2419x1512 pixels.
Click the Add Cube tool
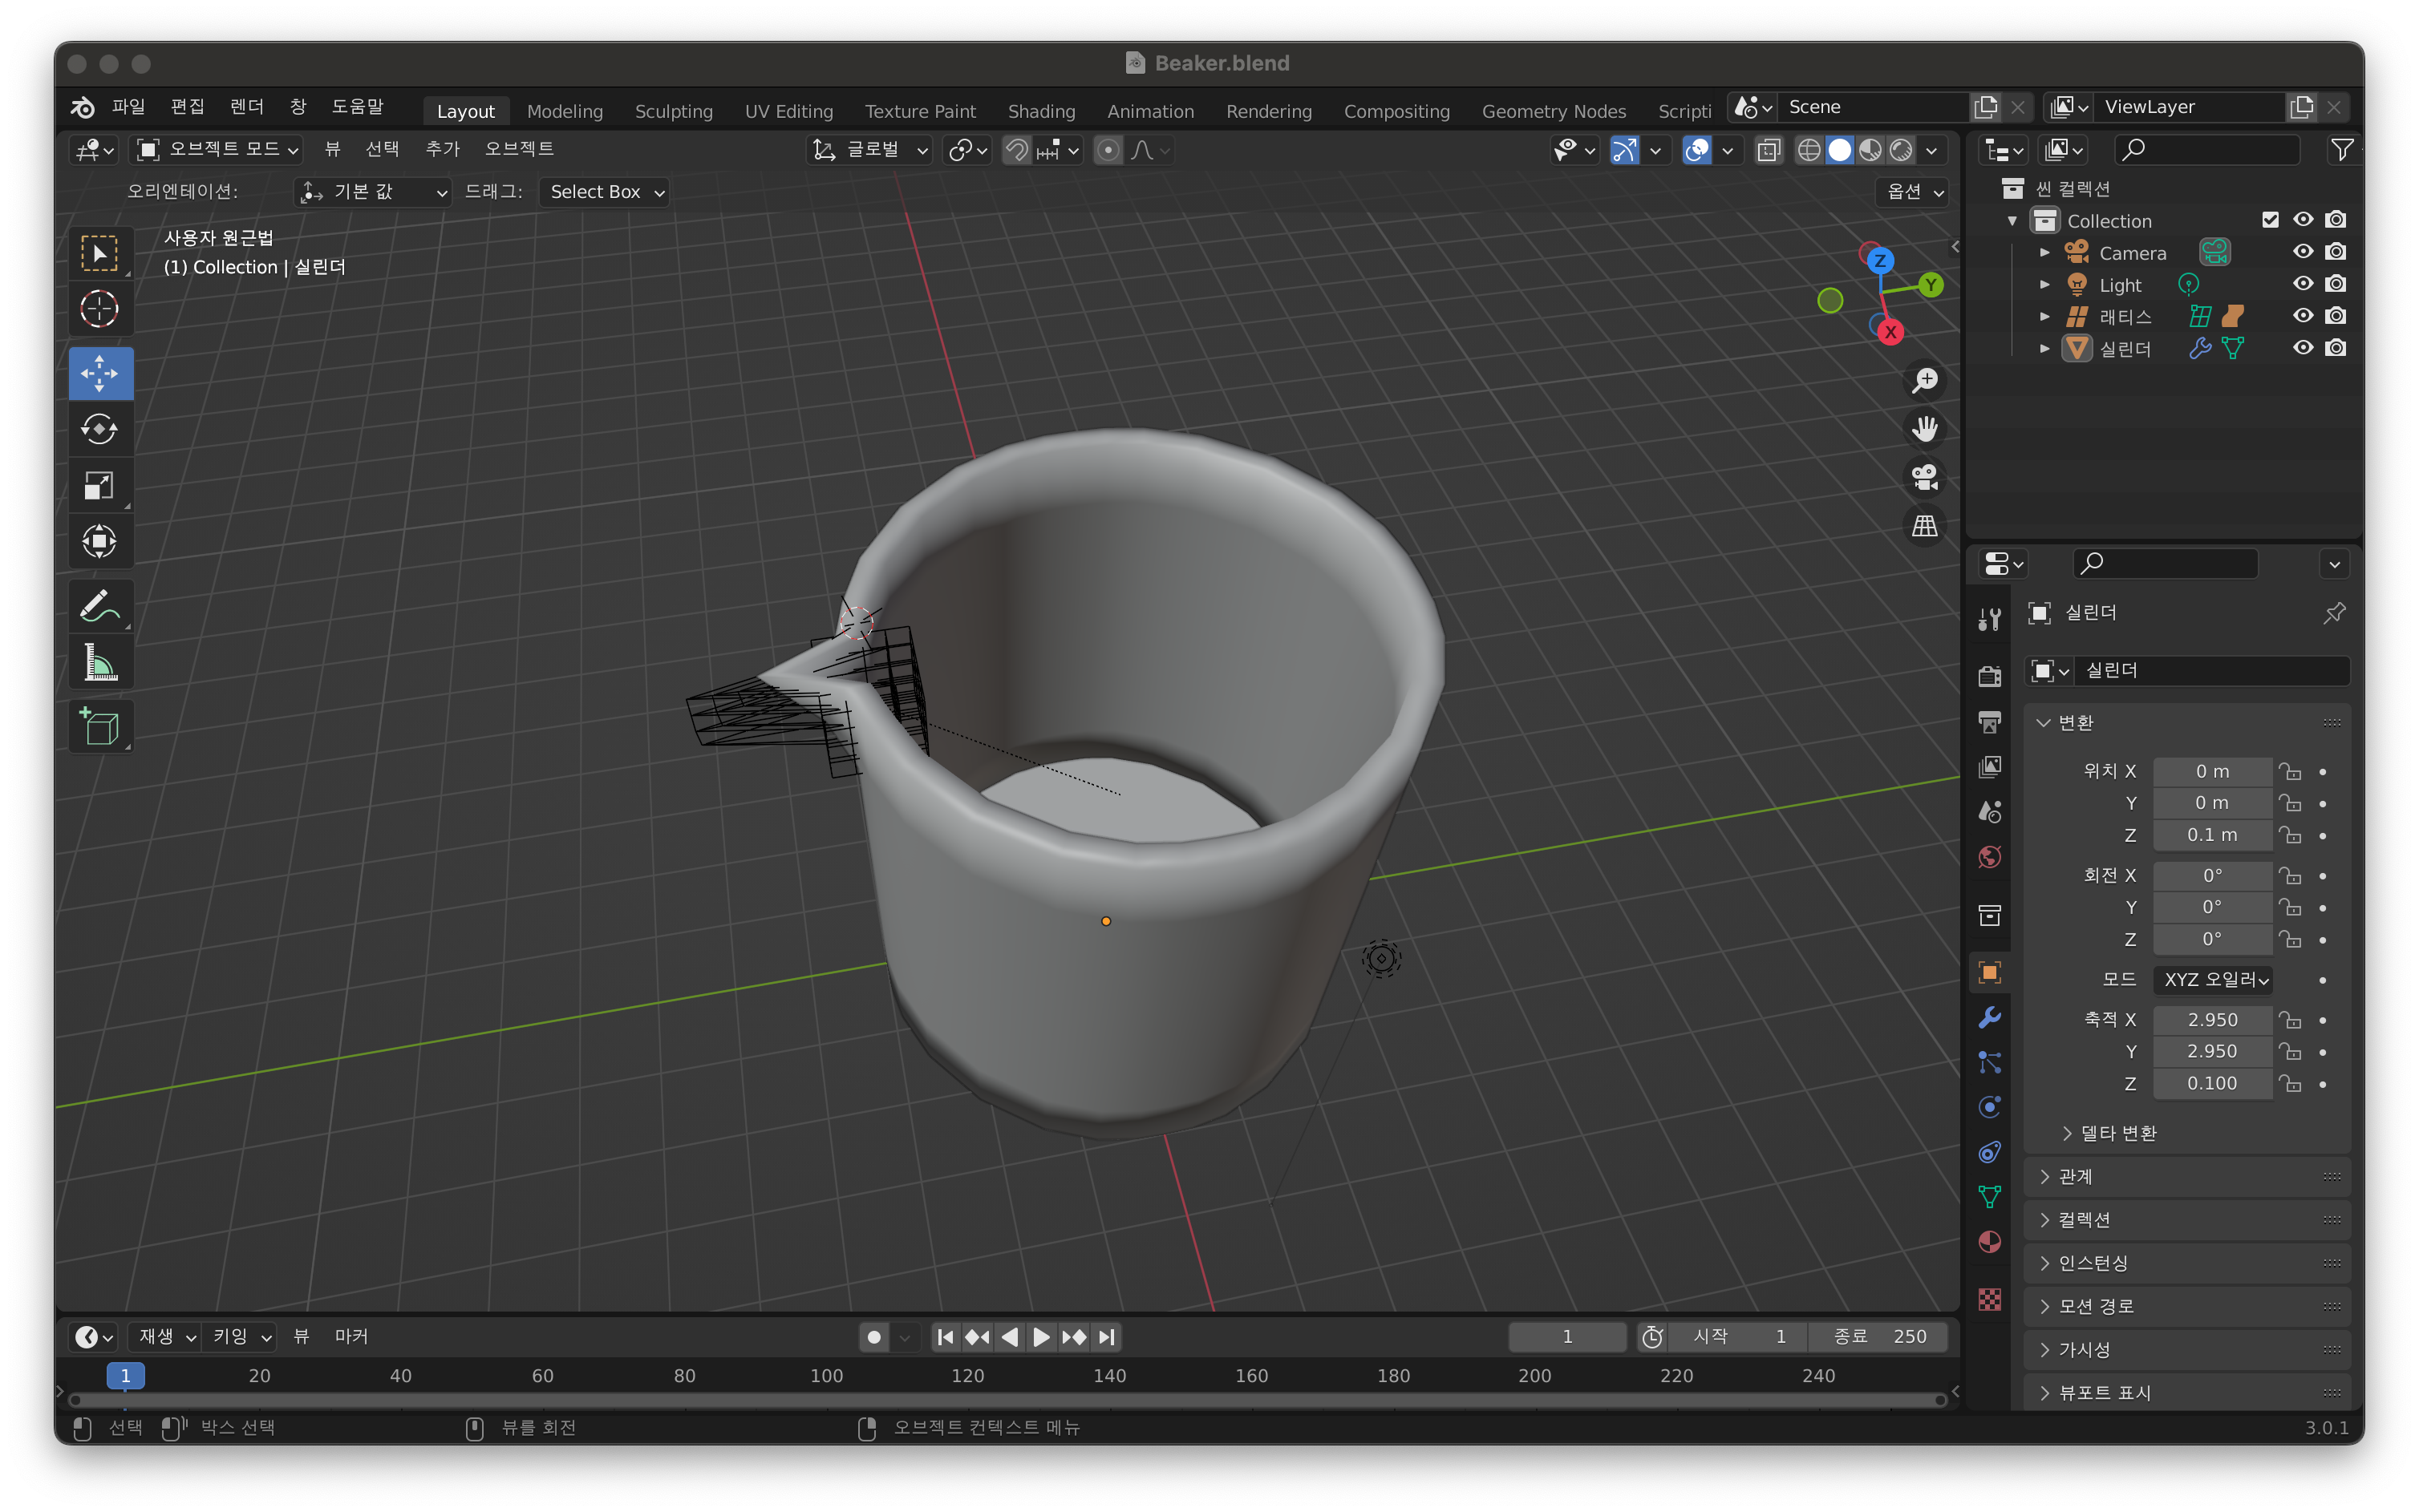click(99, 727)
